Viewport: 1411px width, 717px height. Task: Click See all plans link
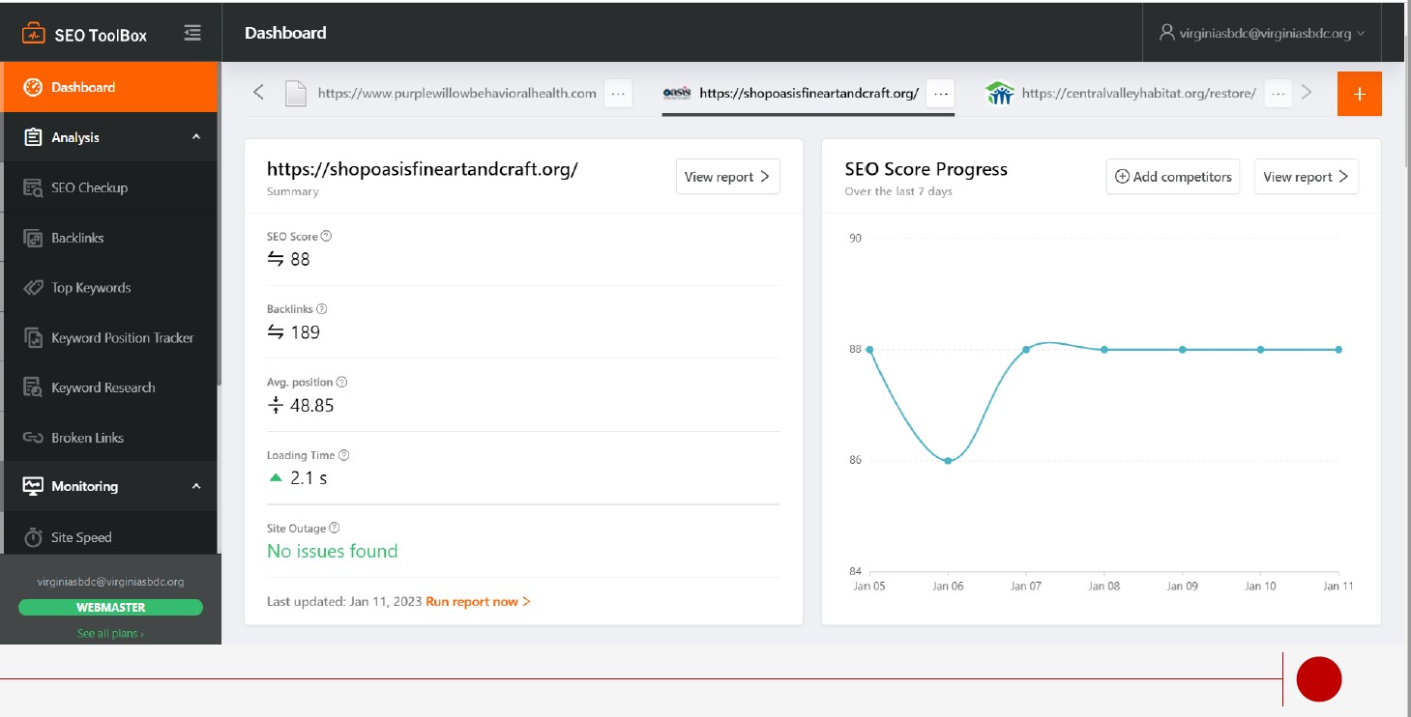110,634
